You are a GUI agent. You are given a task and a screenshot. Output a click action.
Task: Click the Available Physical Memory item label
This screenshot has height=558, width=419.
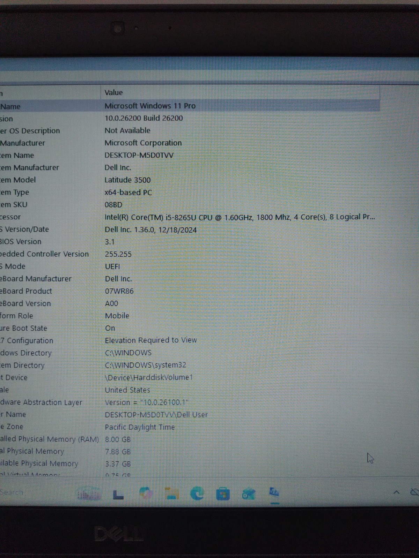39,463
